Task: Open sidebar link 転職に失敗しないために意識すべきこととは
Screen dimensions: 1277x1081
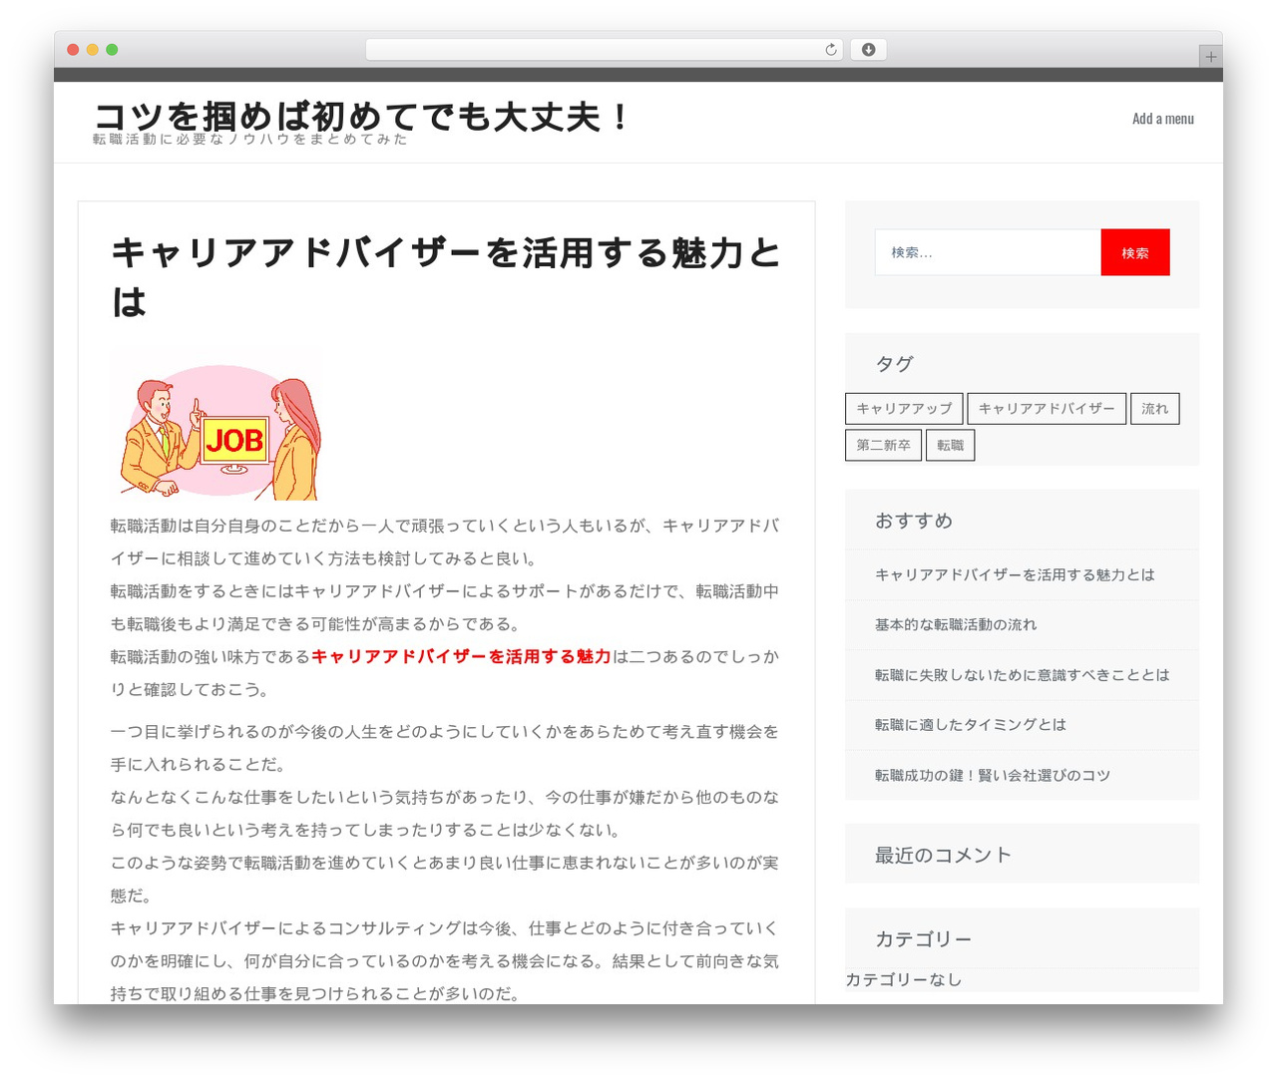Action: coord(1023,675)
